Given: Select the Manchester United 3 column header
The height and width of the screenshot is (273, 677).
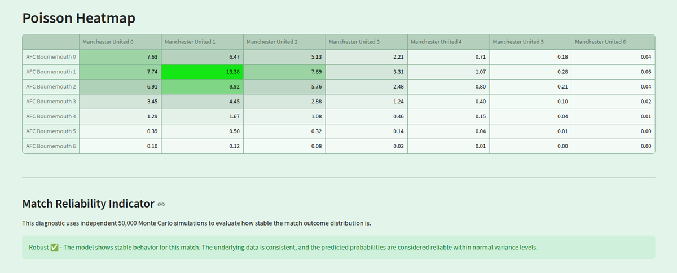Looking at the screenshot, I should click(x=367, y=42).
